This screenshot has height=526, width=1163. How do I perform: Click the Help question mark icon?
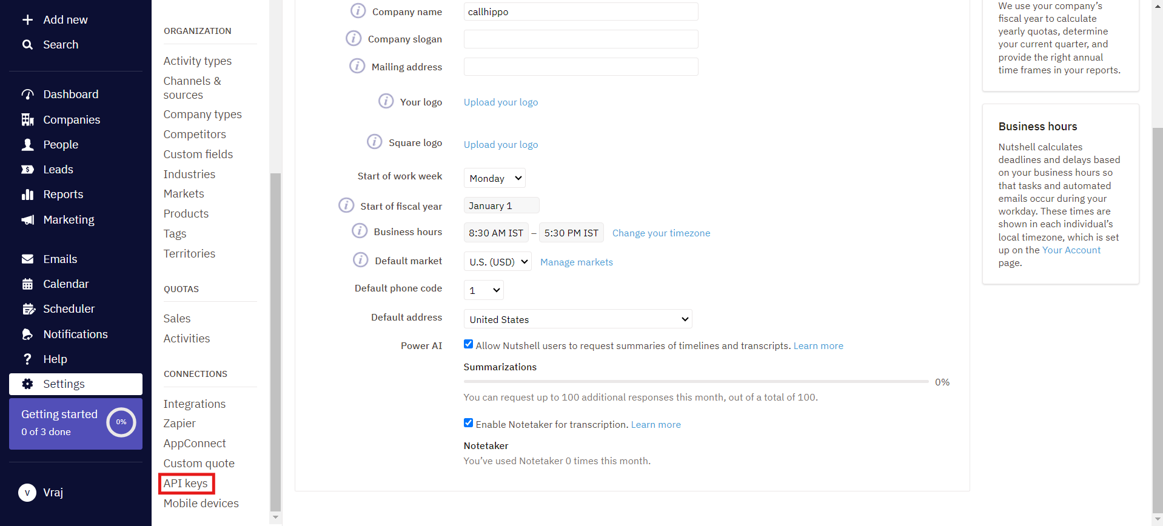click(27, 359)
